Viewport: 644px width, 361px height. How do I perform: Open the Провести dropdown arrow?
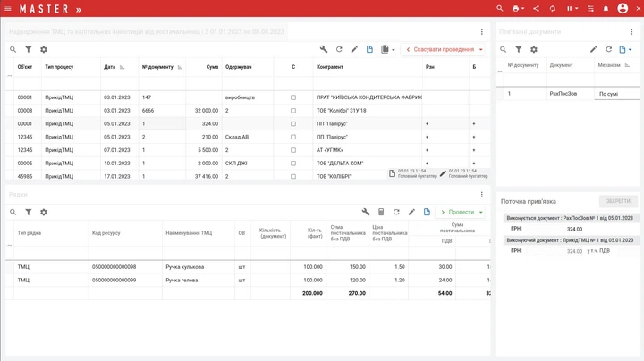tap(480, 212)
